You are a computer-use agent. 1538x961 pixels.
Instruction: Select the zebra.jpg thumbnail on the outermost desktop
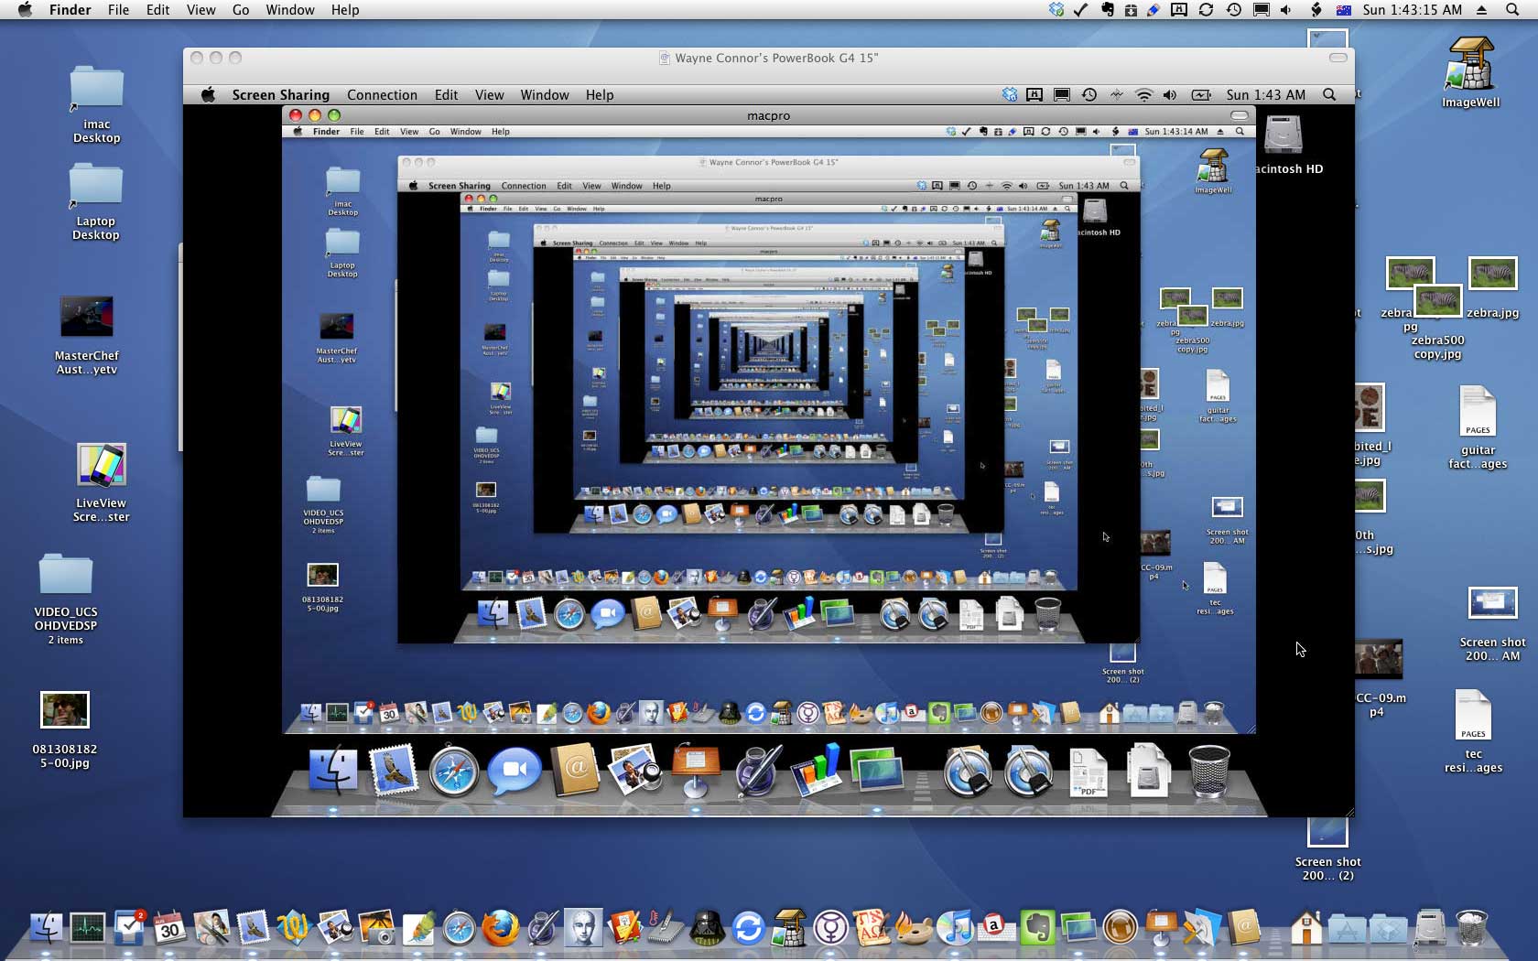coord(1492,288)
